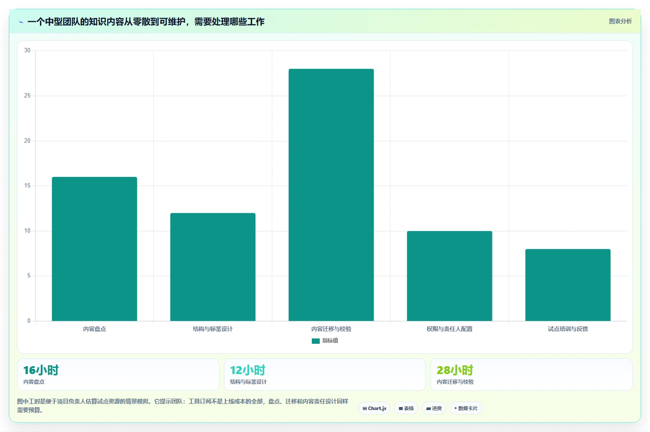Screen dimensions: 650x432
Task: Click the x-axis label 结构与标签设计
Action: pyautogui.click(x=213, y=329)
